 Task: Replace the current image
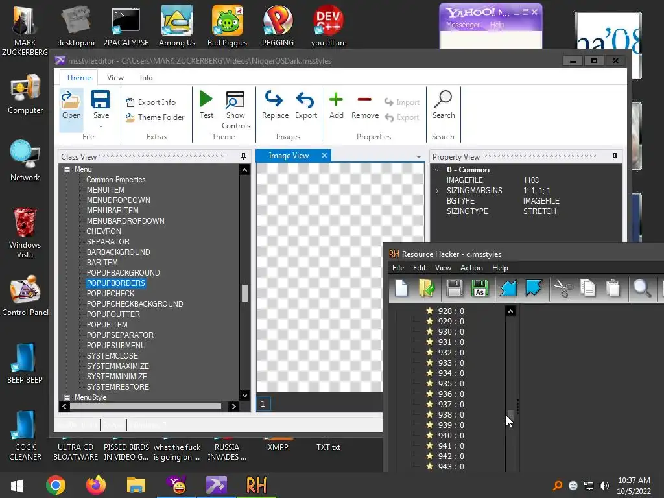[x=275, y=105]
